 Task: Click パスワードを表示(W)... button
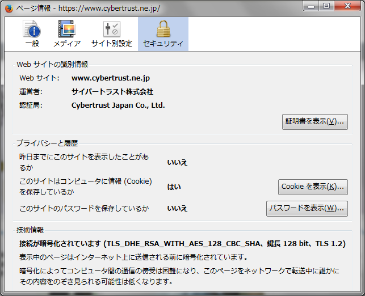pos(307,208)
